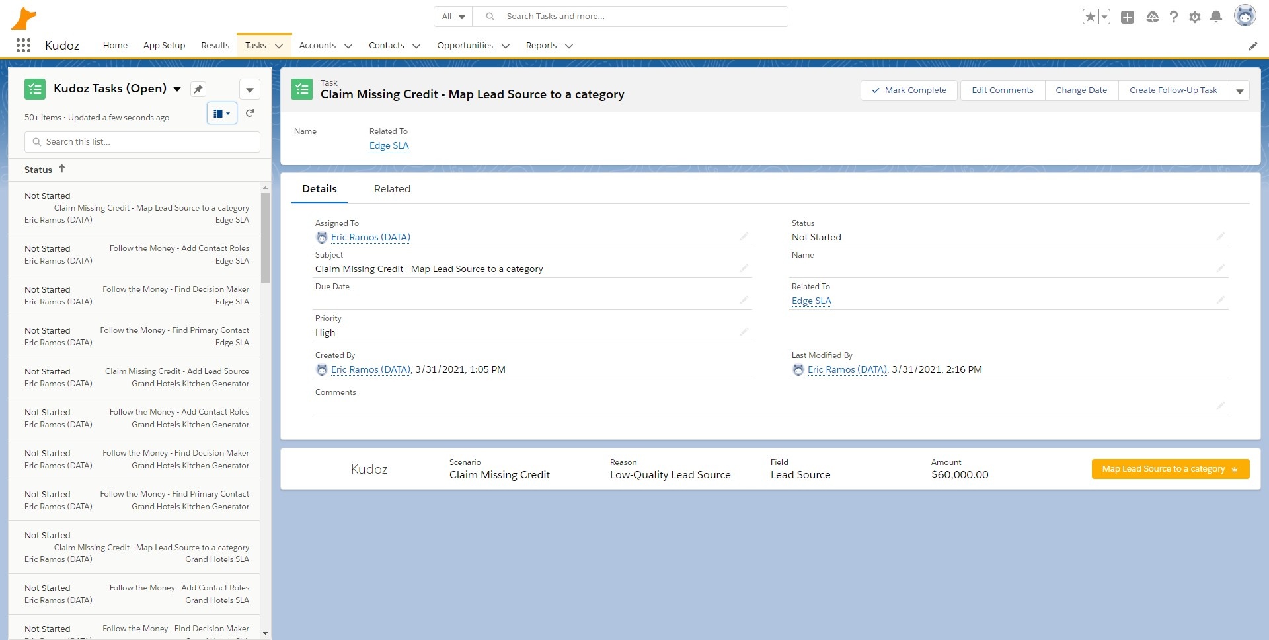The image size is (1269, 640).
Task: Show more task actions dropdown
Action: (x=1240, y=90)
